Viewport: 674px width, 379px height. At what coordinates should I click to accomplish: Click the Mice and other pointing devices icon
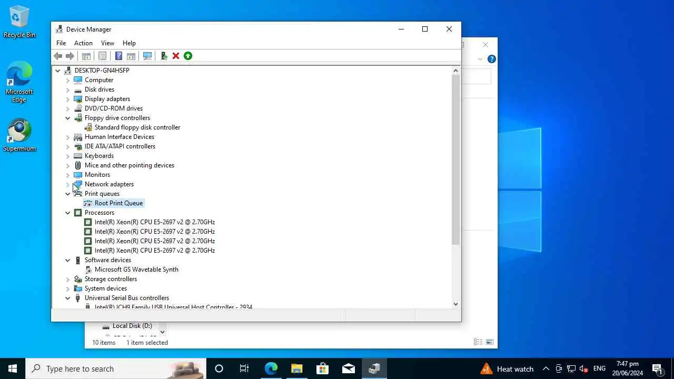pyautogui.click(x=78, y=165)
